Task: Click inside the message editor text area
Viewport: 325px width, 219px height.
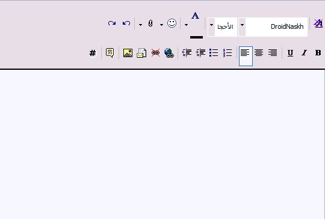Action: coord(162,144)
